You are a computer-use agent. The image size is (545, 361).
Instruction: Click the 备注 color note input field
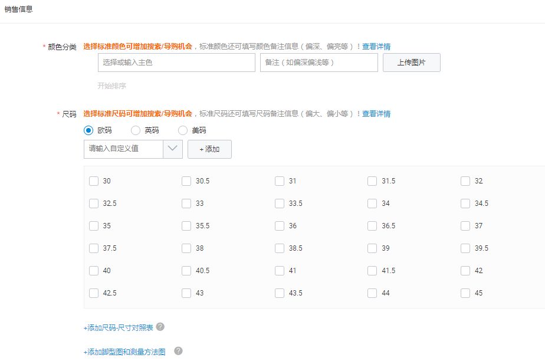(319, 62)
